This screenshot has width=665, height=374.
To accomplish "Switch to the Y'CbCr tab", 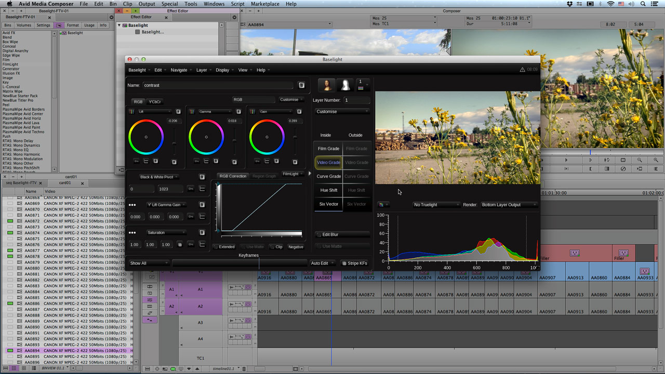I will point(155,102).
